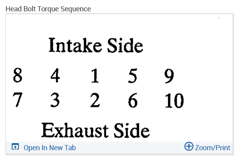Click bolt number 5 in the diagram
Viewport: 237px width, 165px height.
pos(133,76)
